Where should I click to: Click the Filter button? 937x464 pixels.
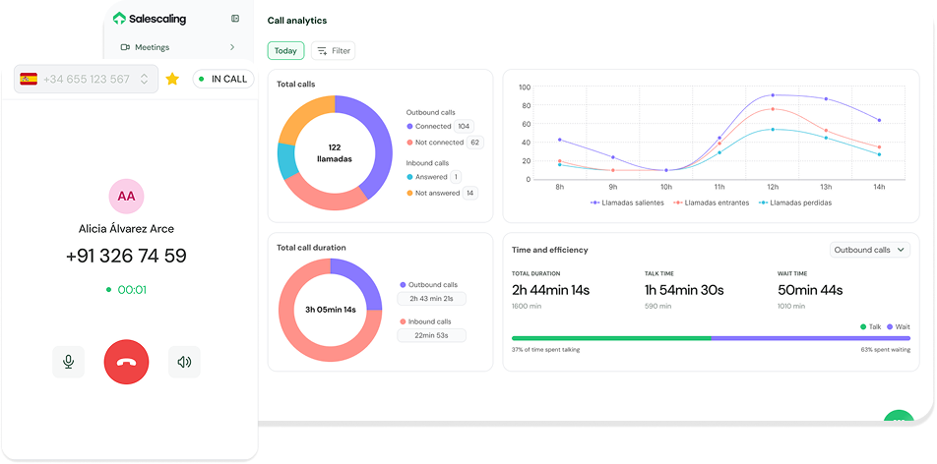(x=333, y=51)
